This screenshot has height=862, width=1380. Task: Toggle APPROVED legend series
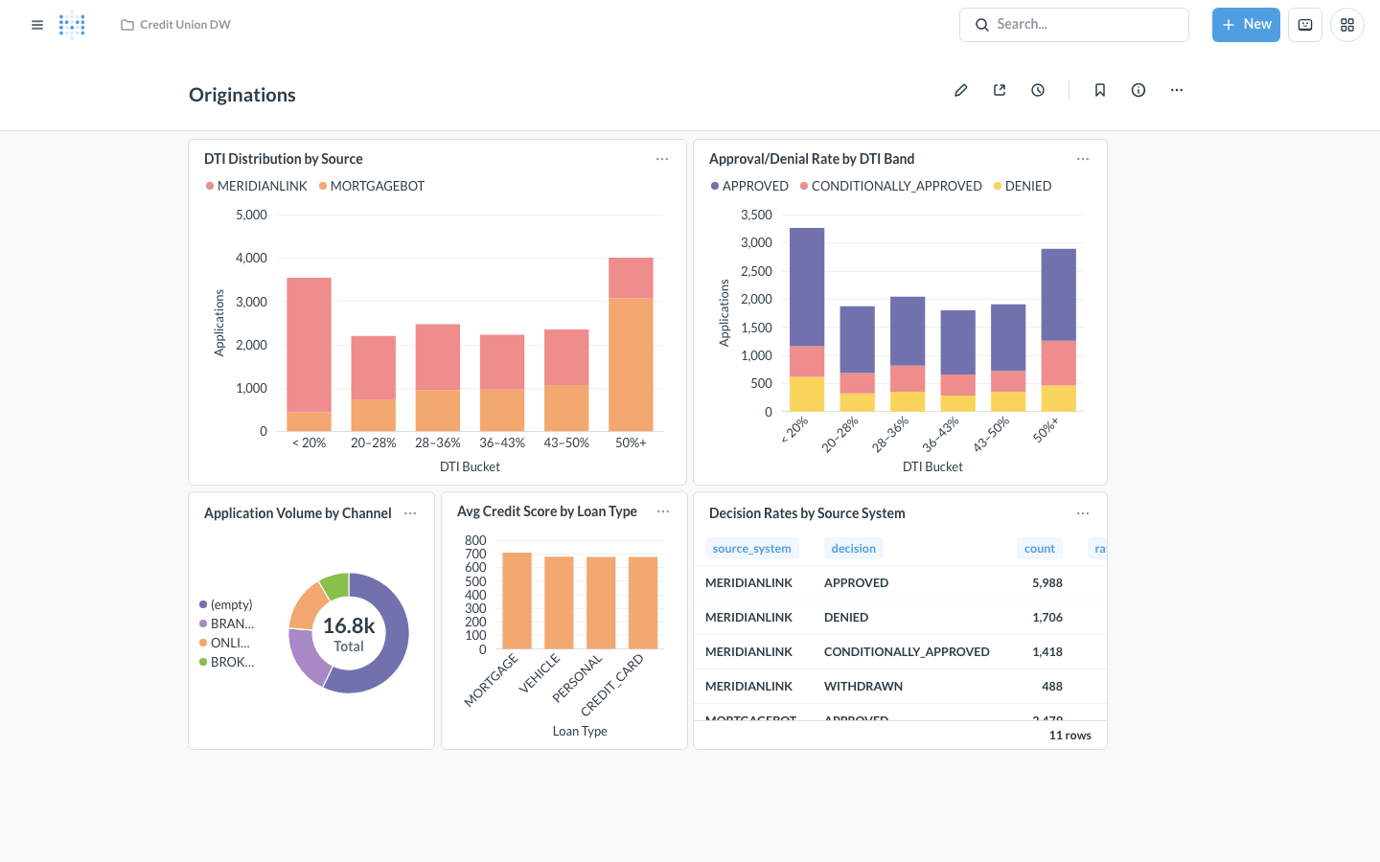[x=749, y=186]
